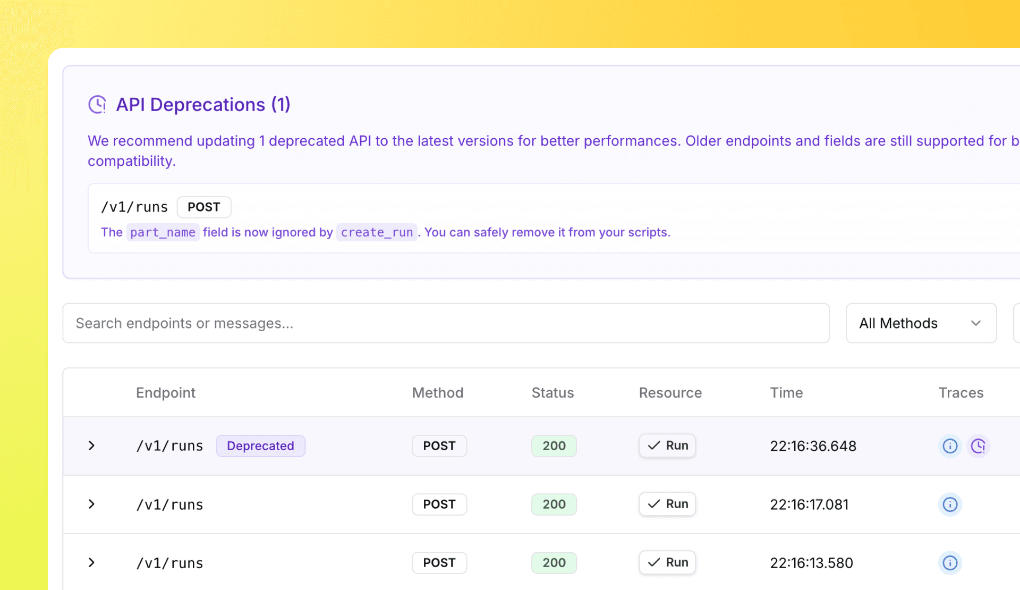Click the info icon for the 22:16:13.580 request
This screenshot has width=1020, height=590.
point(949,563)
